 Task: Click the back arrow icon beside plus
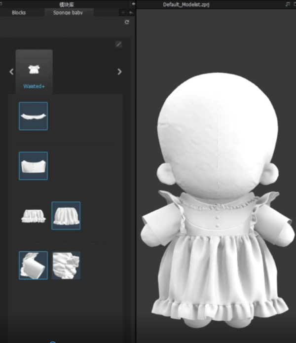click(x=131, y=12)
